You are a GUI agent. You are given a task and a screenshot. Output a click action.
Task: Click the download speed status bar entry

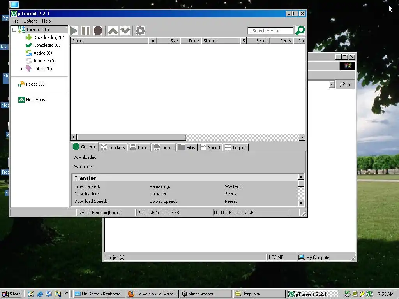click(x=174, y=213)
